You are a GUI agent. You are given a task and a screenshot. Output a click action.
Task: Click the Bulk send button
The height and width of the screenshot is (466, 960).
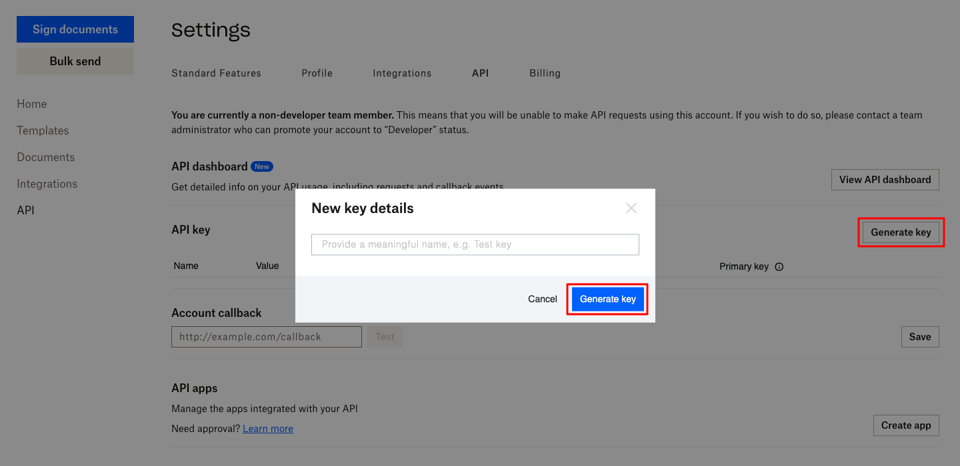75,61
